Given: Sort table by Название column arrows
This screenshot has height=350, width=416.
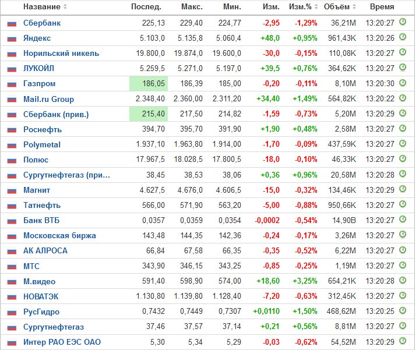Looking at the screenshot, I should 65,6.
